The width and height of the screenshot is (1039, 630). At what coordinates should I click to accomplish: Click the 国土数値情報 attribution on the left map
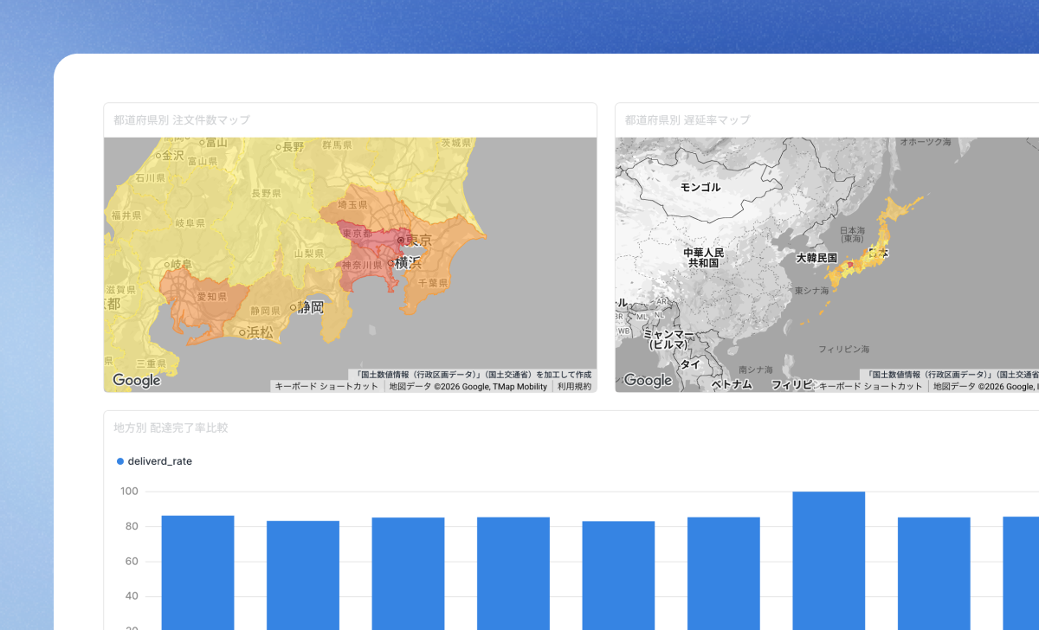coord(474,375)
